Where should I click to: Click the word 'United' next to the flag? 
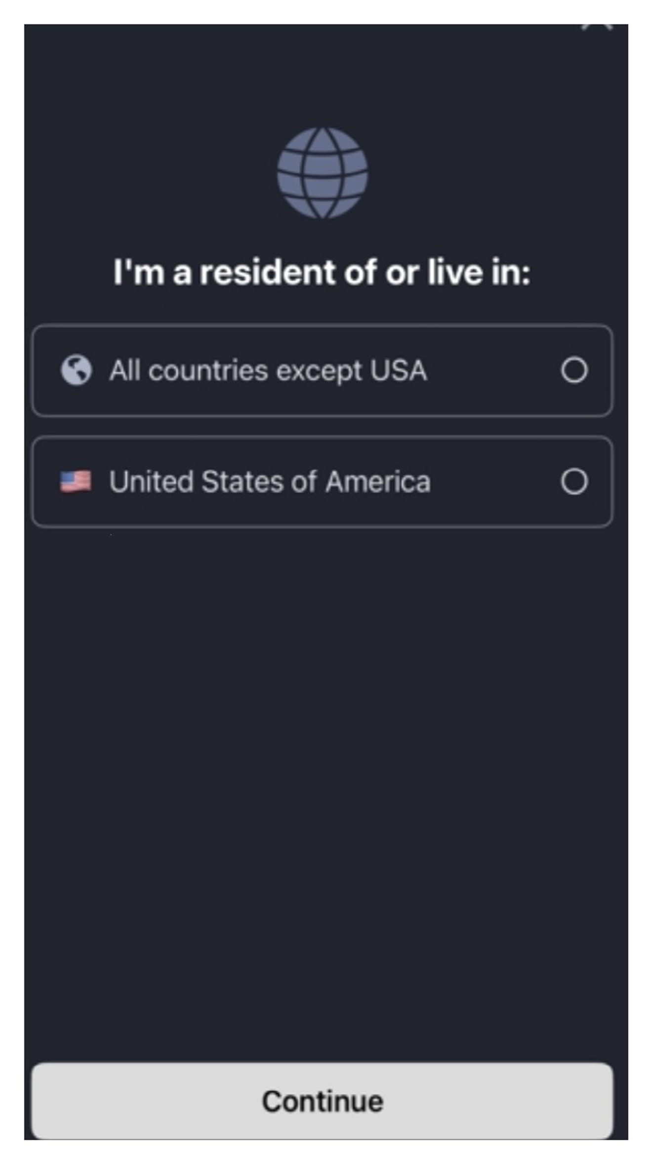click(151, 482)
